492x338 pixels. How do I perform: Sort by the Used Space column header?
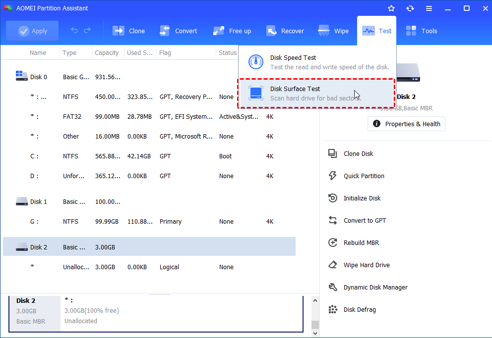[140, 52]
